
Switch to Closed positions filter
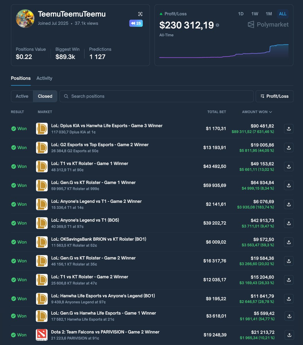tap(45, 96)
